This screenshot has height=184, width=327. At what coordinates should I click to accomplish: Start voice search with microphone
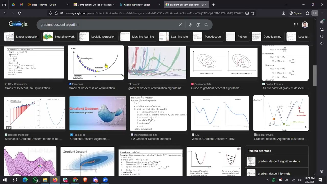pyautogui.click(x=190, y=25)
